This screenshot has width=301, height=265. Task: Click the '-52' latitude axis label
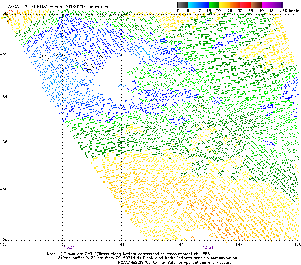[x=4, y=54]
